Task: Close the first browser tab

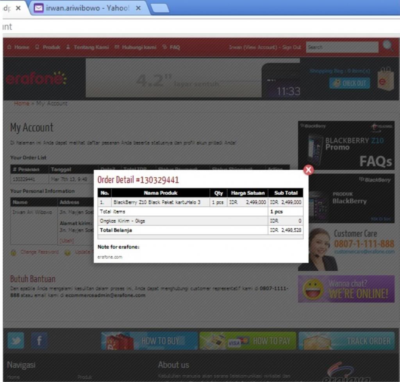Action: [x=18, y=8]
